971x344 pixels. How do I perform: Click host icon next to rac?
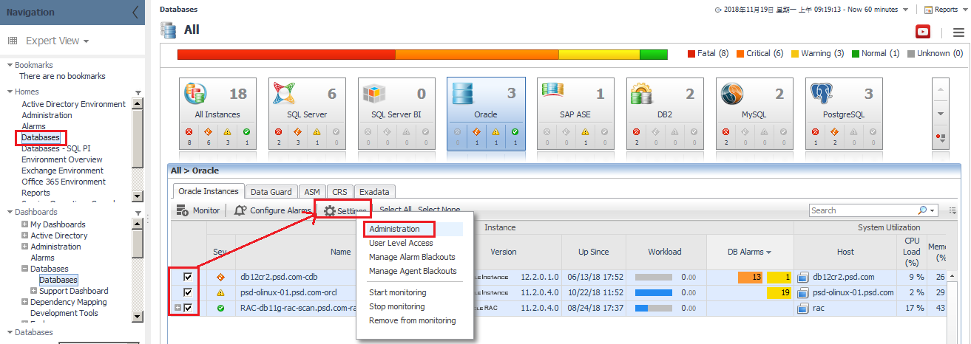804,308
